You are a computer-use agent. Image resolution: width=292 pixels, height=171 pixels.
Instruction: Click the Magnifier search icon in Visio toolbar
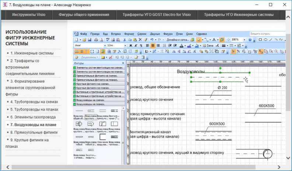click(276, 51)
